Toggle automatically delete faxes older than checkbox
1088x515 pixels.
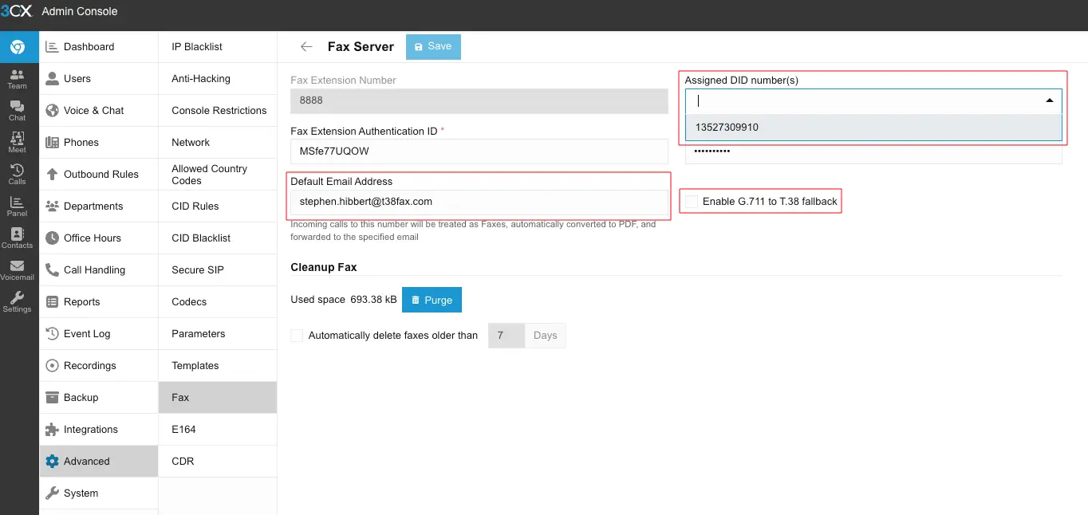(x=297, y=336)
